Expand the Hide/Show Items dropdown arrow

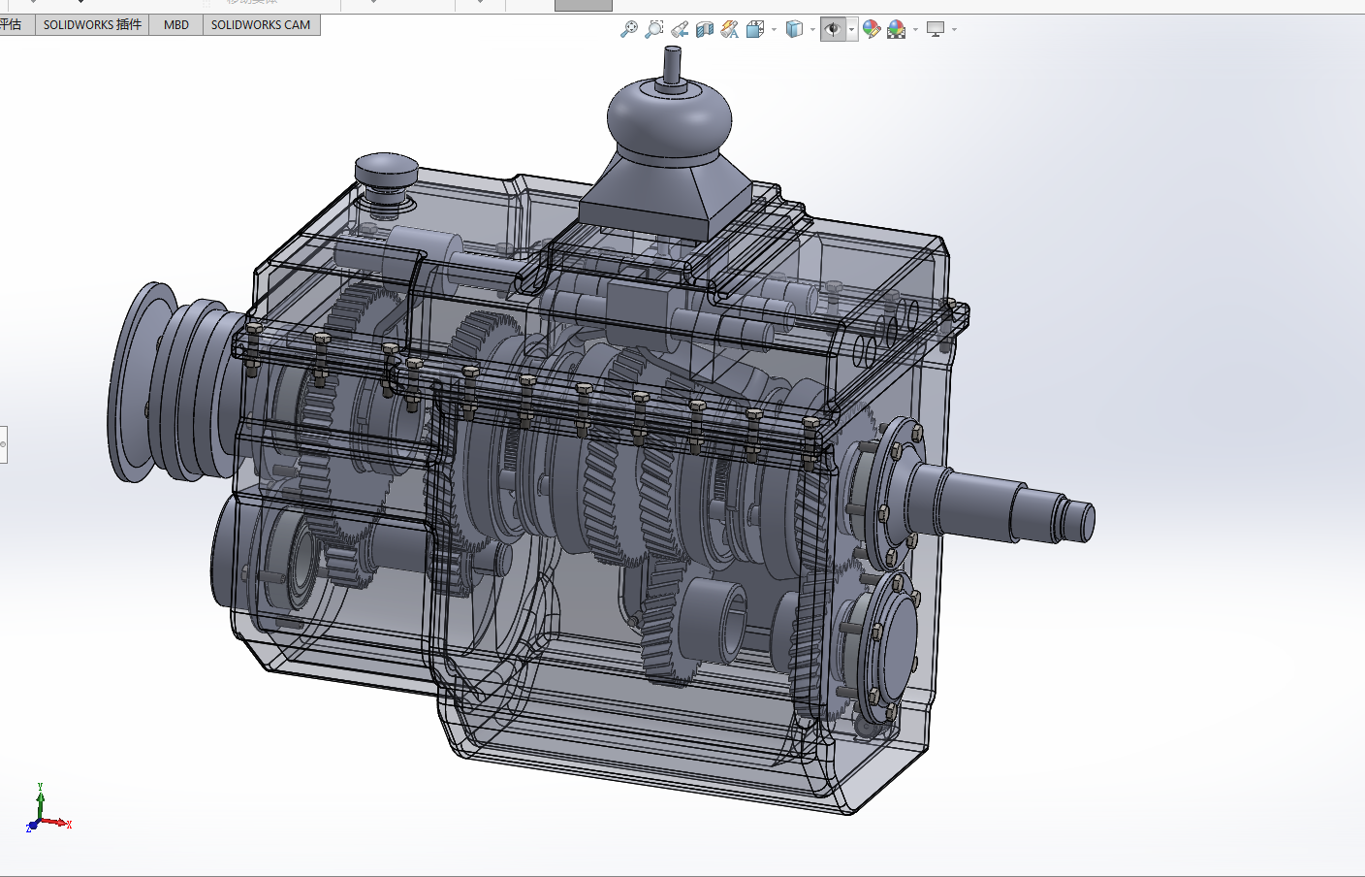pos(851,29)
